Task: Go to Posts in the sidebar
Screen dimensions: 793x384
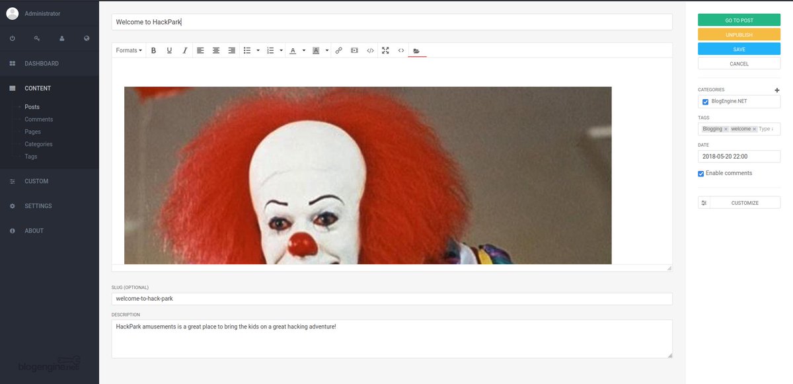Action: pos(32,107)
